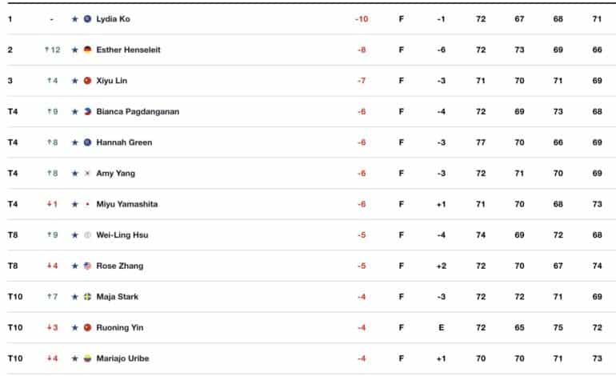Open Amy Yang's player profile
The height and width of the screenshot is (376, 616).
[x=115, y=174]
